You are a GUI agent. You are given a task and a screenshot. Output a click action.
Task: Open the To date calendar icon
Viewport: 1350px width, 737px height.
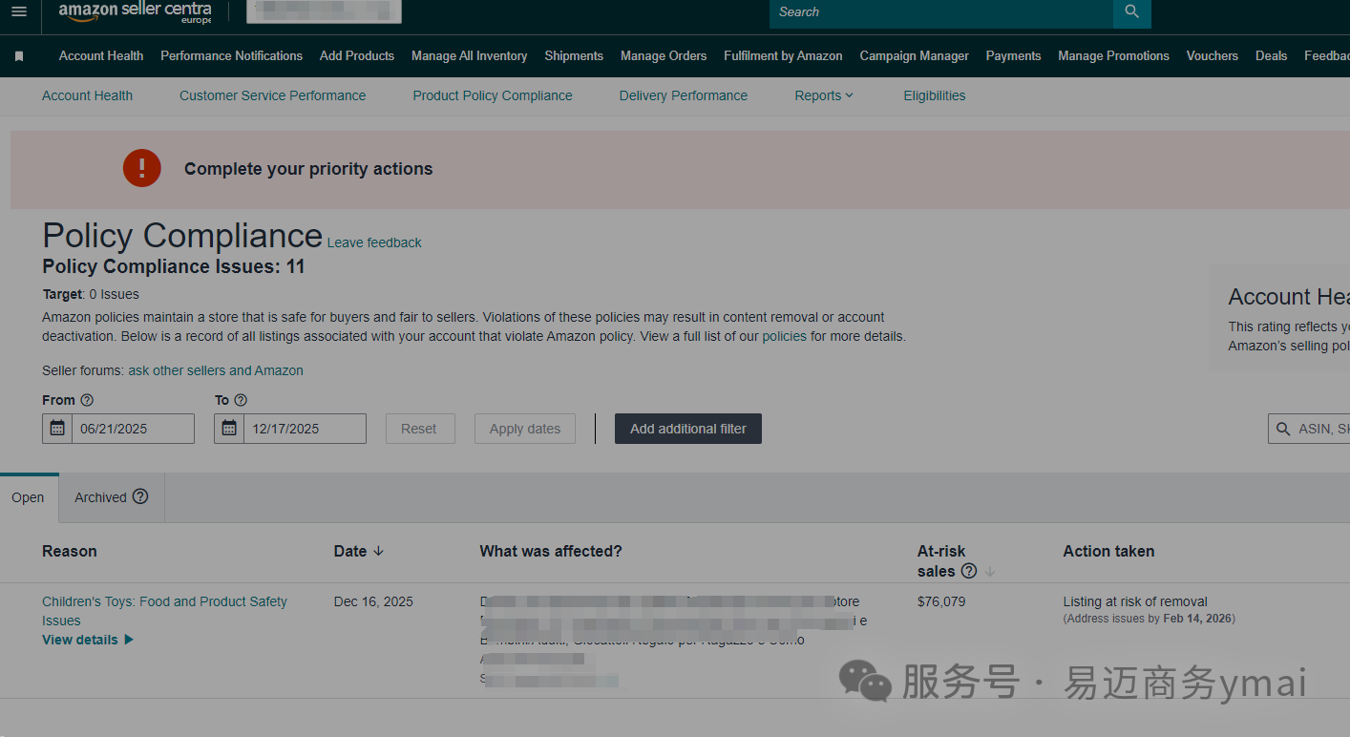[x=229, y=429]
